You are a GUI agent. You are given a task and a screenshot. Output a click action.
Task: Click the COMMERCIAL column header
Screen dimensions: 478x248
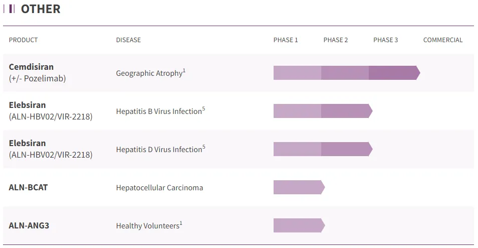(443, 40)
